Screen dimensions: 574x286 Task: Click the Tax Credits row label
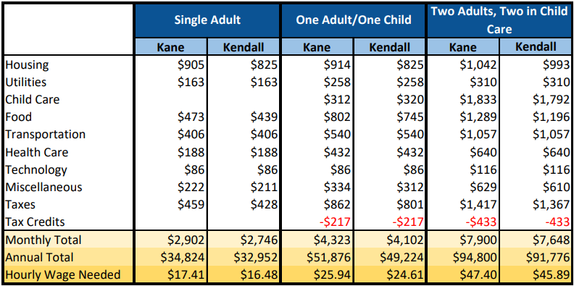[x=35, y=222]
